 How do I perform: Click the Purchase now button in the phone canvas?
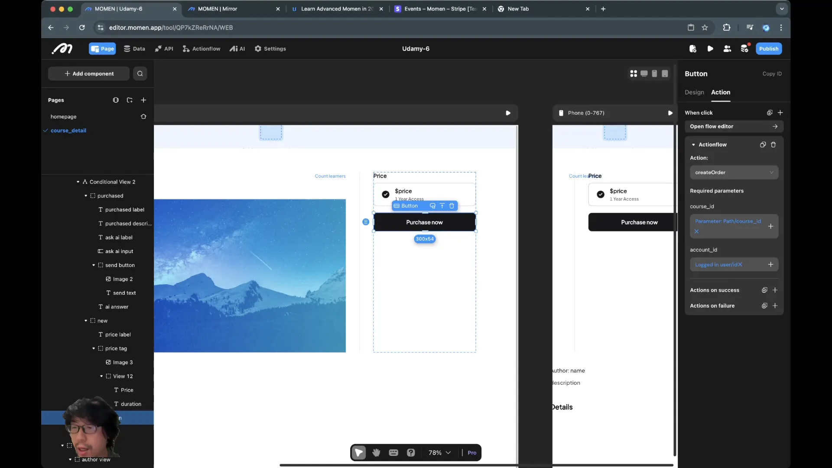(x=632, y=222)
